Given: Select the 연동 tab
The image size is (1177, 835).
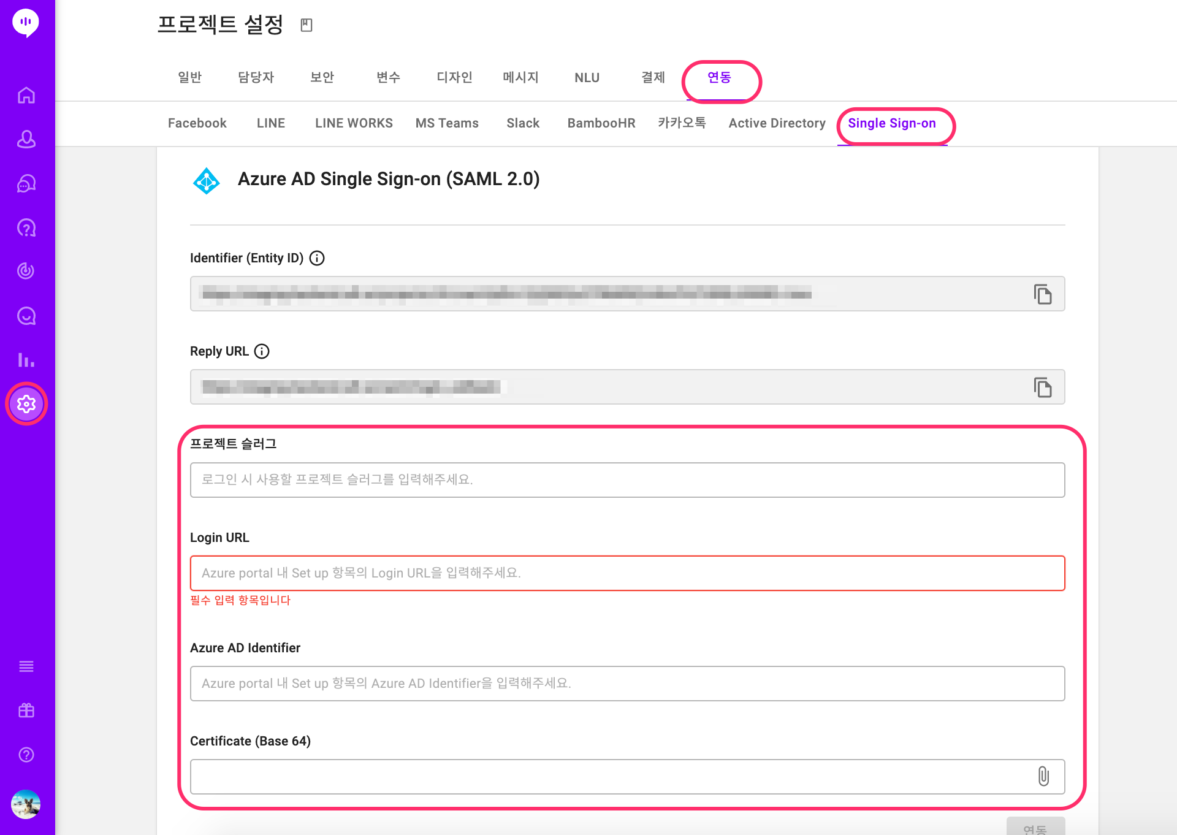Looking at the screenshot, I should (x=720, y=77).
